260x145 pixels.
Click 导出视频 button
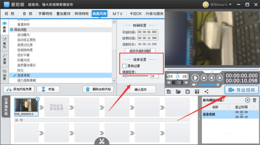point(242,90)
